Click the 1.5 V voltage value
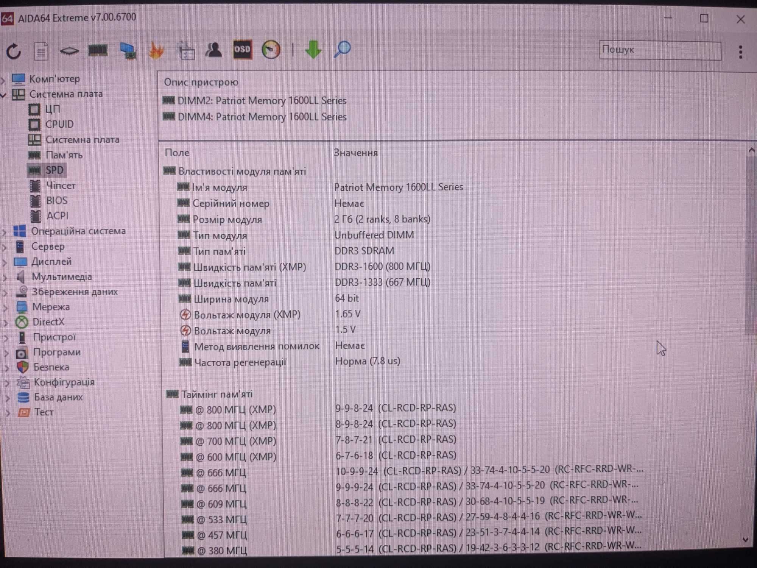 (345, 330)
